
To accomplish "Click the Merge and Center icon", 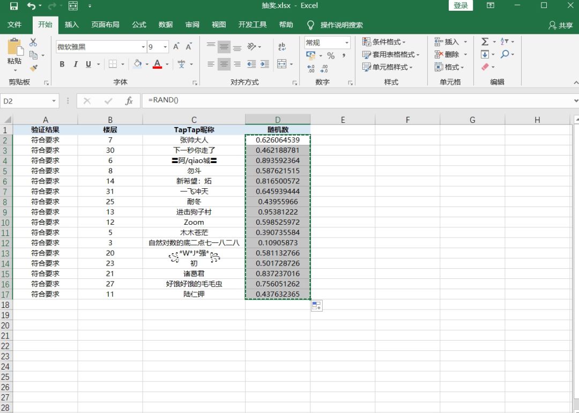I will 282,64.
